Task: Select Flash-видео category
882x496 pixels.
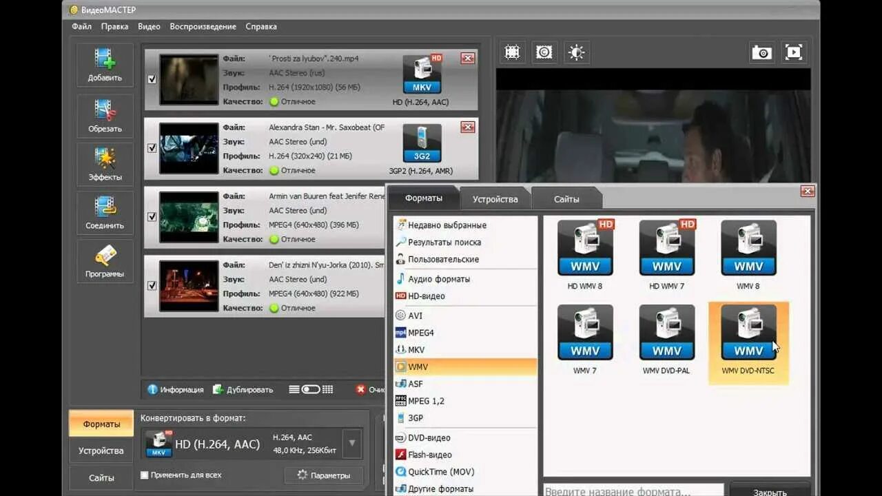Action: [465, 455]
